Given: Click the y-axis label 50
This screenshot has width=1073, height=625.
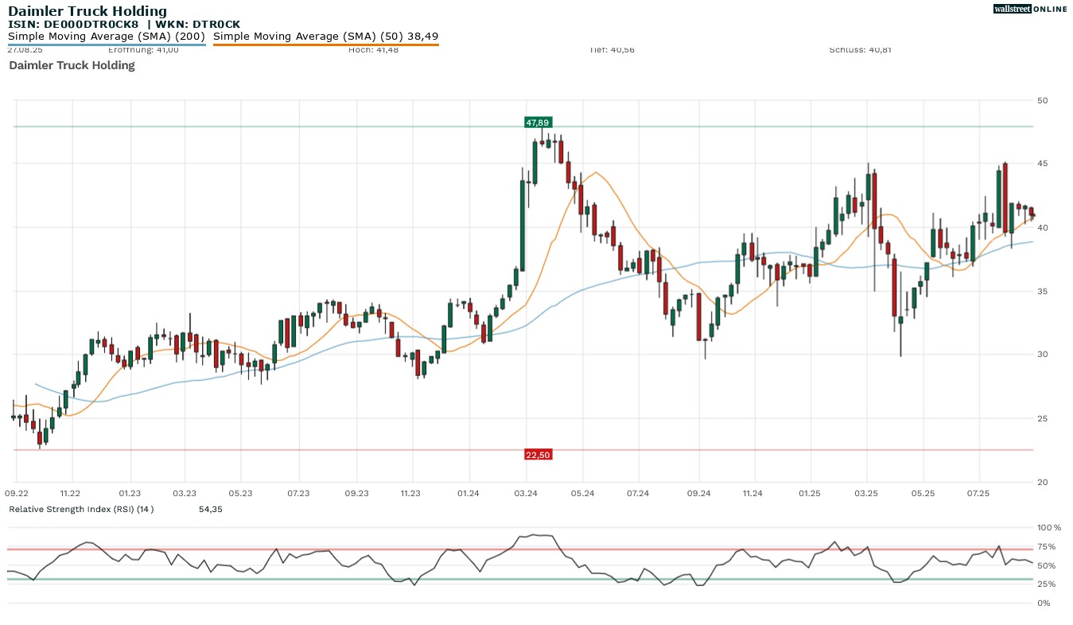Looking at the screenshot, I should [x=1042, y=100].
